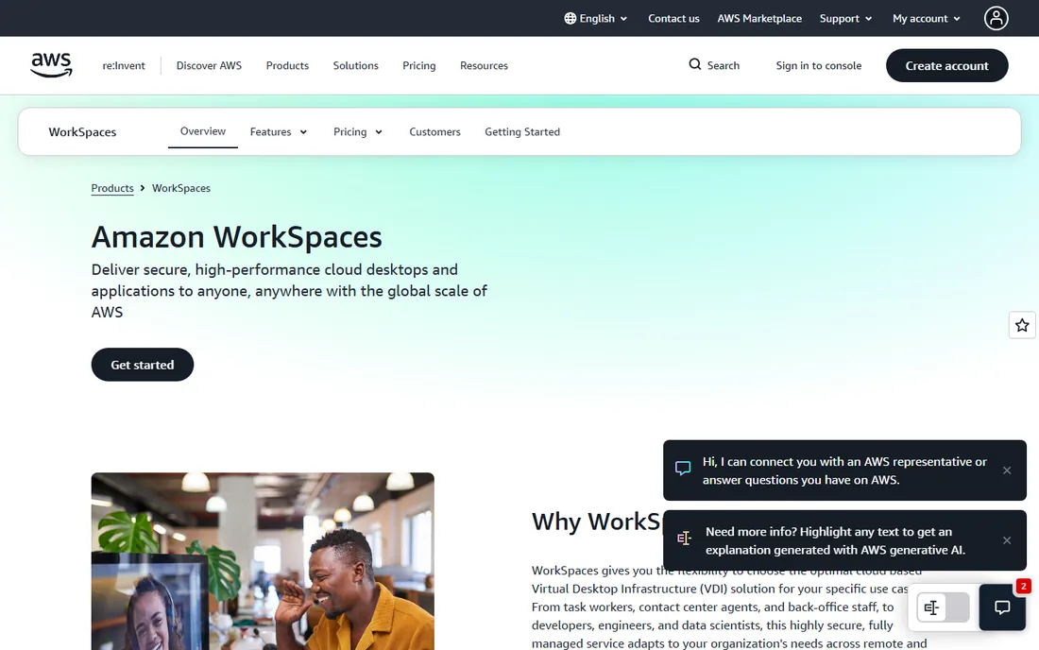Open the chat bubble button with badge
The width and height of the screenshot is (1039, 650).
[1002, 607]
